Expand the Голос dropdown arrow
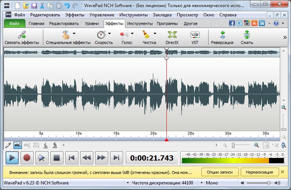Viewport: 291px width, 190px height. coord(132,34)
